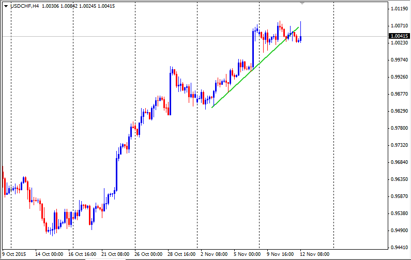
Task: Click the 0.95380 price axis label
Action: pos(400,213)
